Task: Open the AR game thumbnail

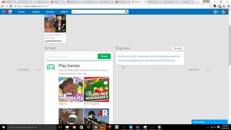Action: [x=97, y=116]
